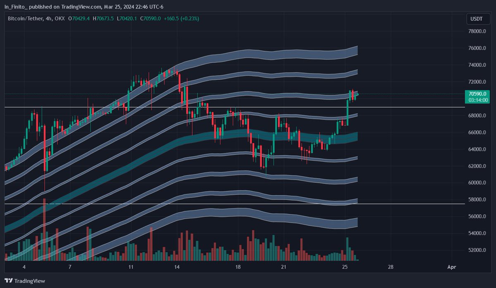Click the Apr label on time axis
The width and height of the screenshot is (496, 288).
tap(451, 267)
